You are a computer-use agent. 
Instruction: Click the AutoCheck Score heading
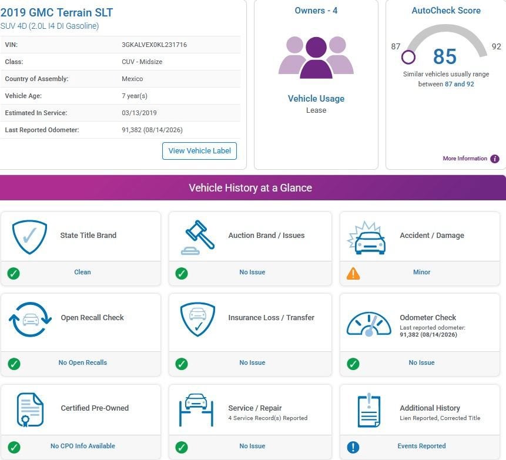pos(446,11)
